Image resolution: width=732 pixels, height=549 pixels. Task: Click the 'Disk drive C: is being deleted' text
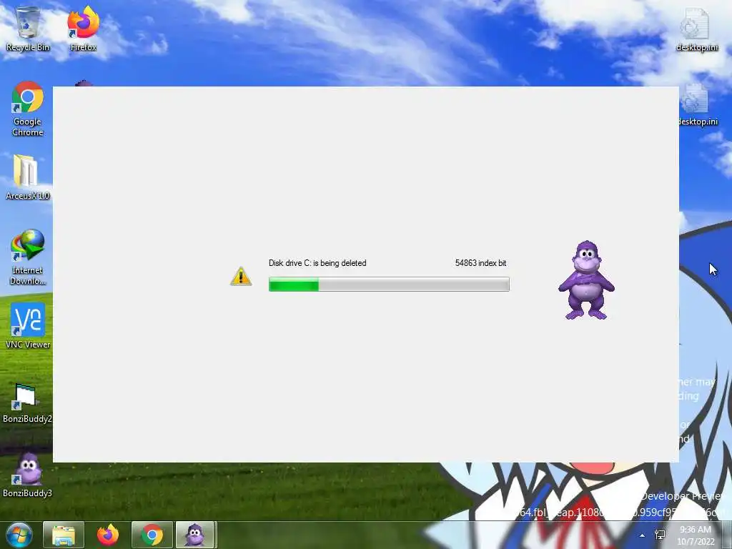317,263
